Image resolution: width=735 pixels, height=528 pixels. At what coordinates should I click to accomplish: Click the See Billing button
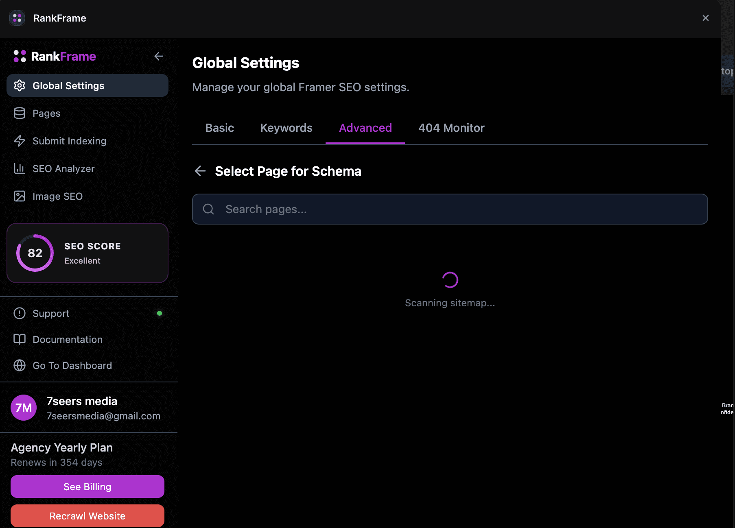[x=87, y=487]
